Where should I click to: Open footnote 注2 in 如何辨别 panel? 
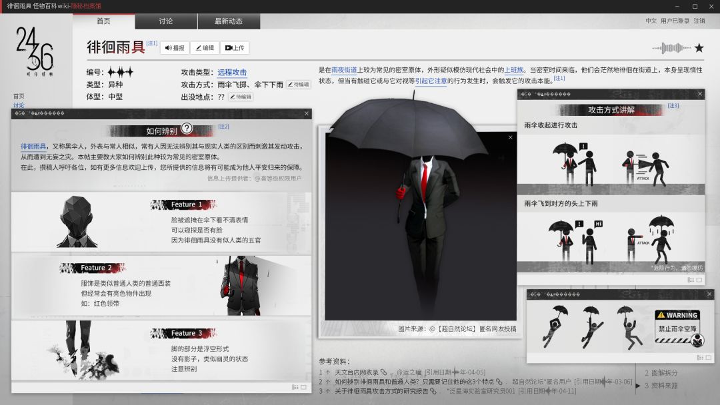click(x=223, y=127)
